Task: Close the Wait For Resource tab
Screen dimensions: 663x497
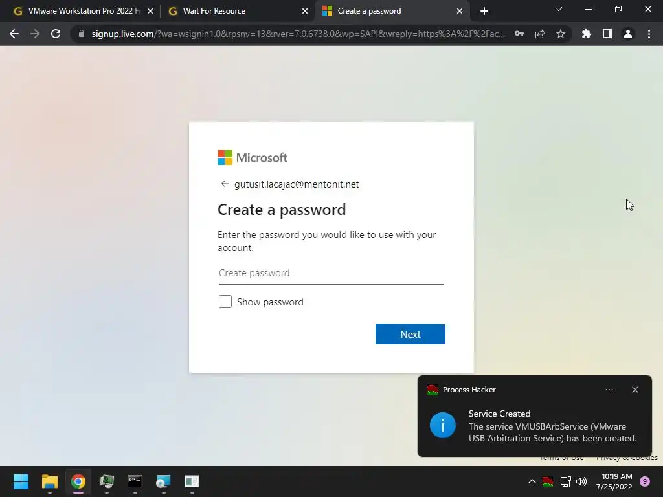Action: [305, 12]
